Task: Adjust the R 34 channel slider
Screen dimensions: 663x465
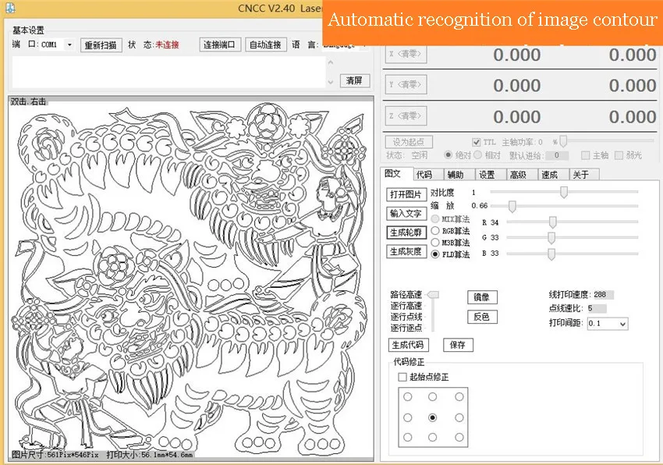Action: (552, 222)
